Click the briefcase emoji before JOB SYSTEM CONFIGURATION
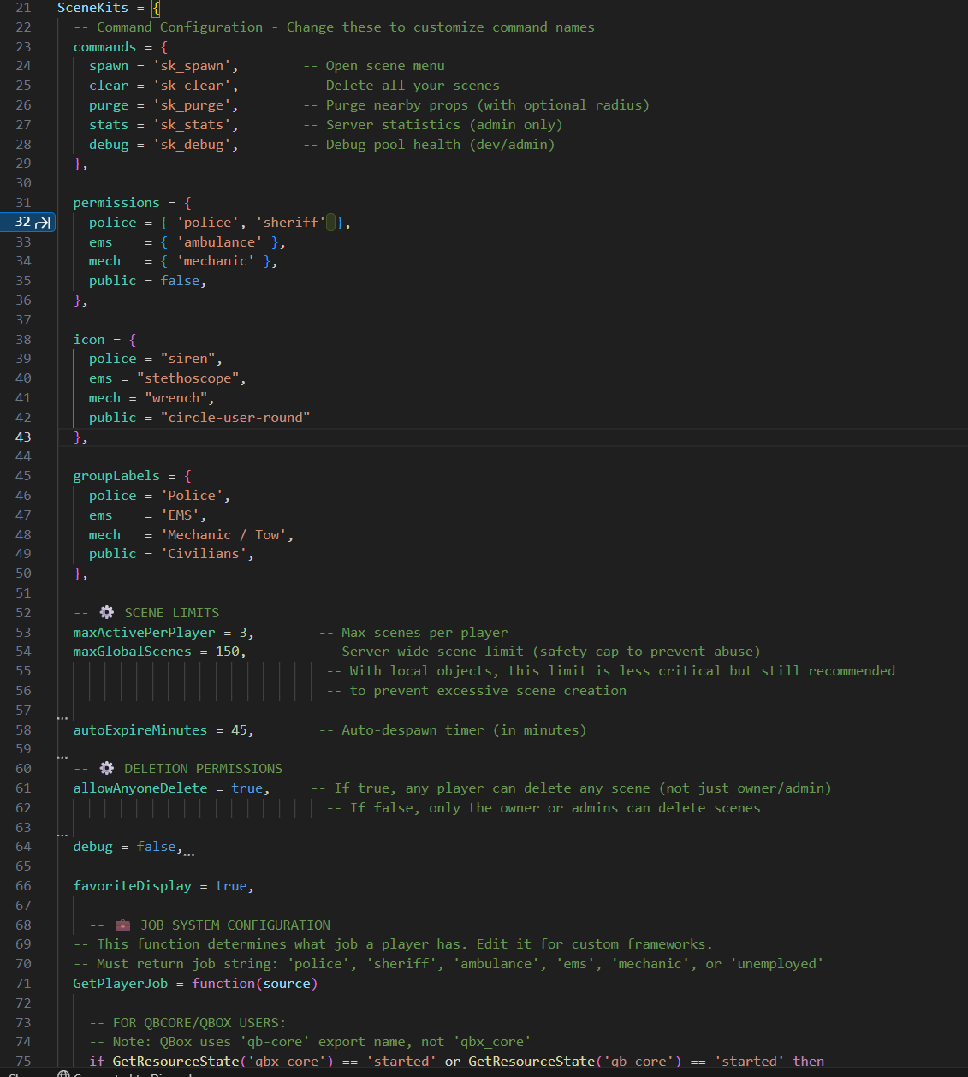This screenshot has height=1077, width=968. [x=123, y=925]
